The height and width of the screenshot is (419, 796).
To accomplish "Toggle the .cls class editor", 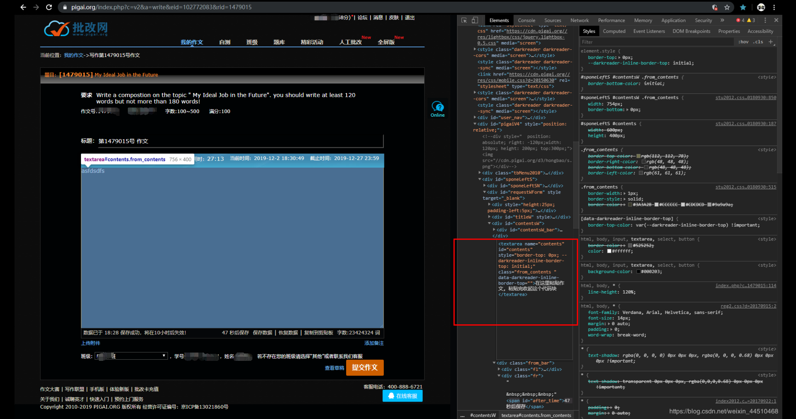I will (x=759, y=42).
